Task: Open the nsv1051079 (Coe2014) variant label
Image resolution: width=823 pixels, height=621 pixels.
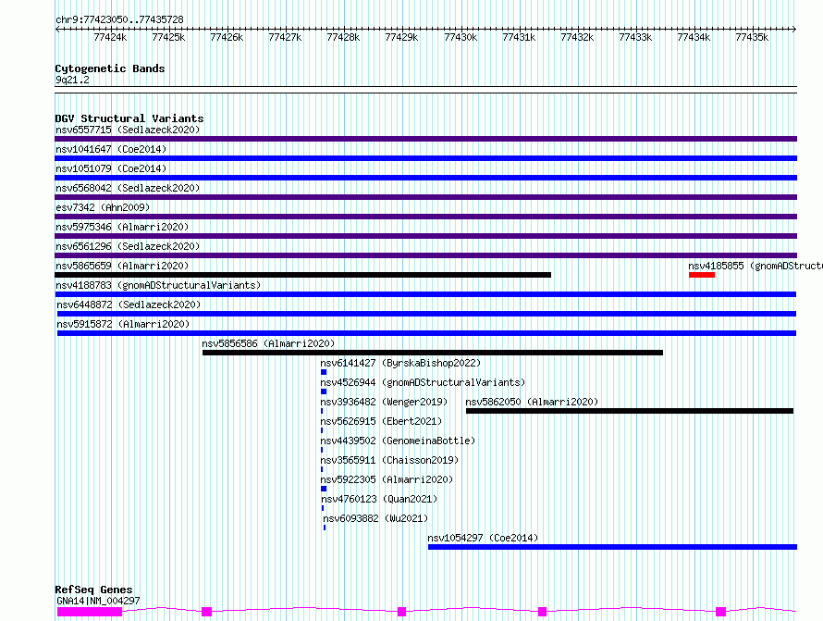Action: point(111,168)
